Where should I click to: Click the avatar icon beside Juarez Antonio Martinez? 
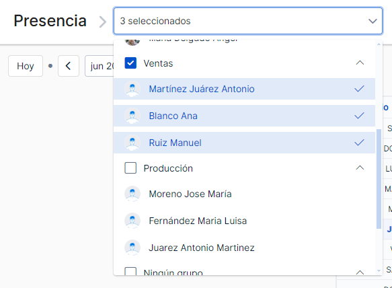(x=132, y=248)
